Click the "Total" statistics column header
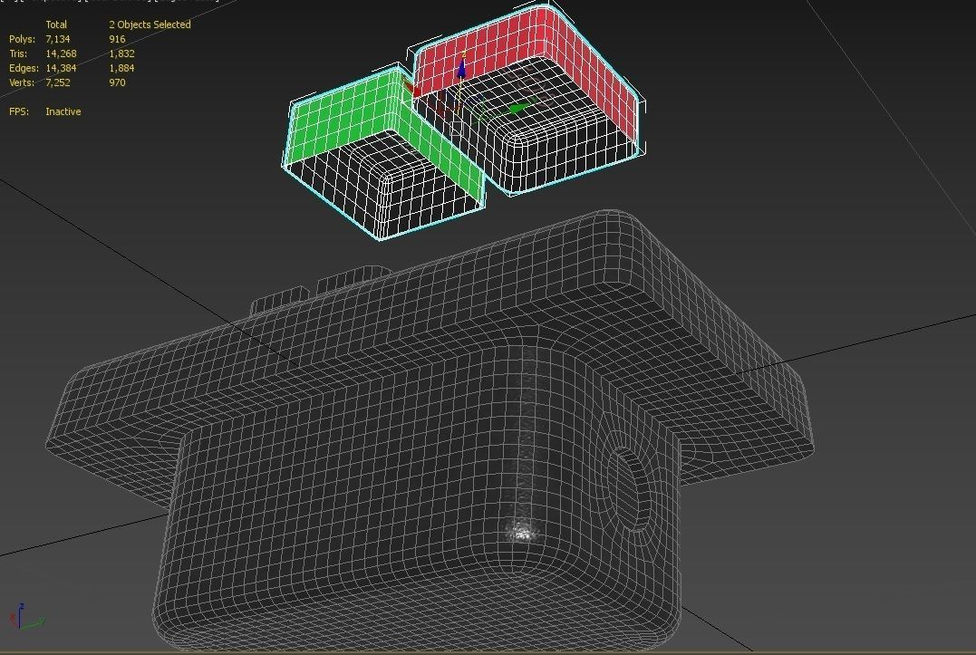This screenshot has height=655, width=976. tap(56, 24)
